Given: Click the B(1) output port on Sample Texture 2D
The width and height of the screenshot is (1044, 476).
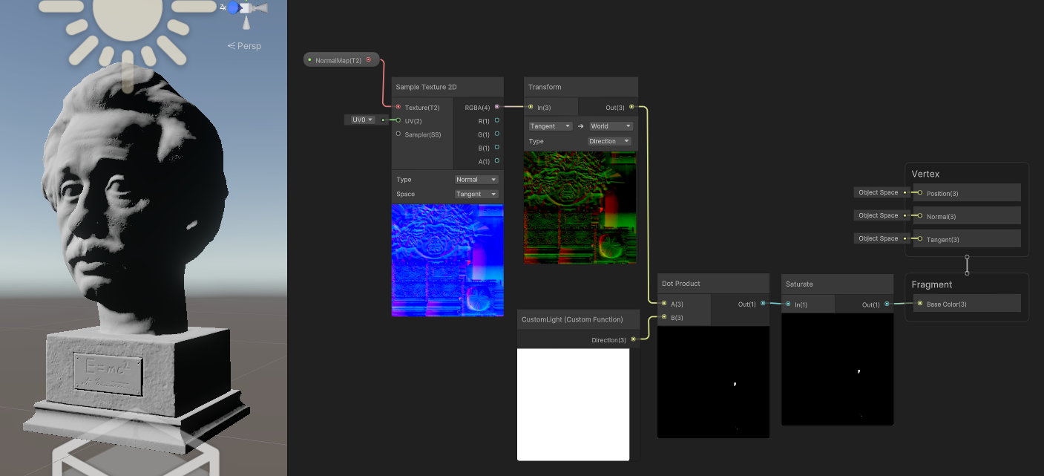Looking at the screenshot, I should pyautogui.click(x=497, y=147).
